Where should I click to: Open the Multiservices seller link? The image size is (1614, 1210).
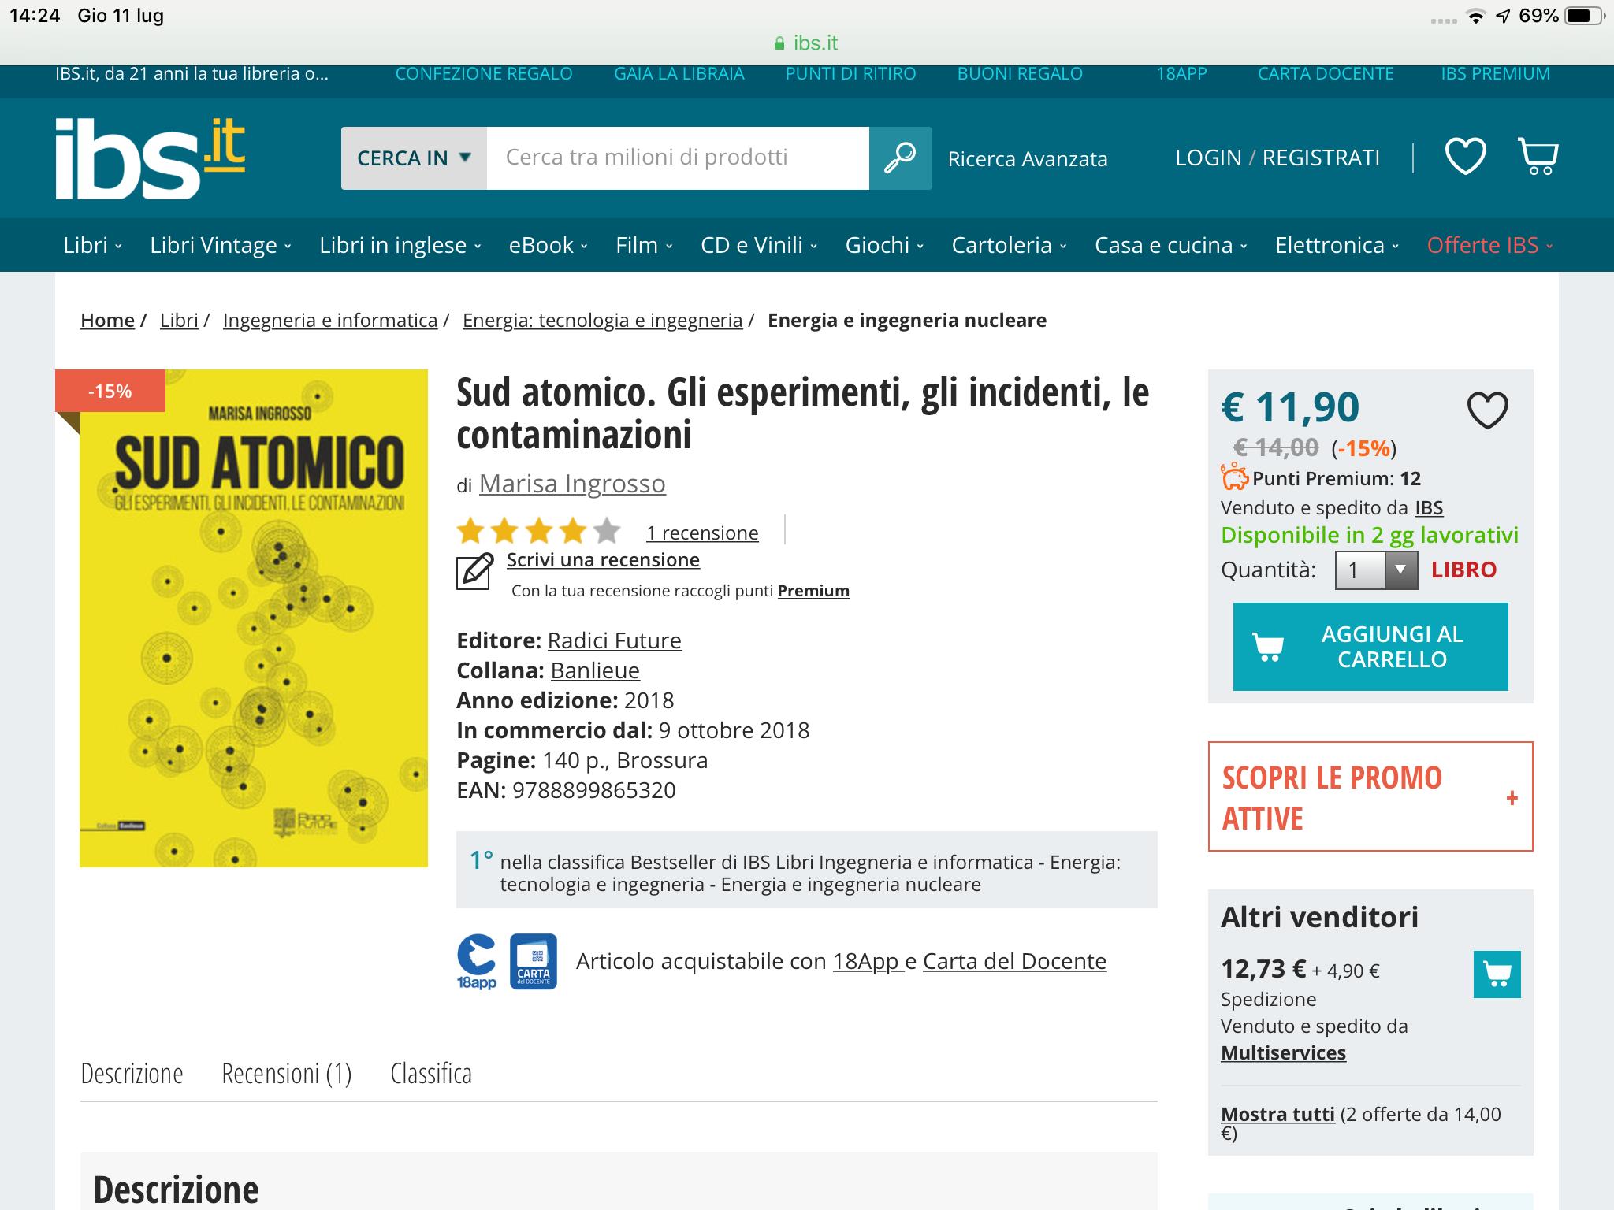pyautogui.click(x=1283, y=1052)
